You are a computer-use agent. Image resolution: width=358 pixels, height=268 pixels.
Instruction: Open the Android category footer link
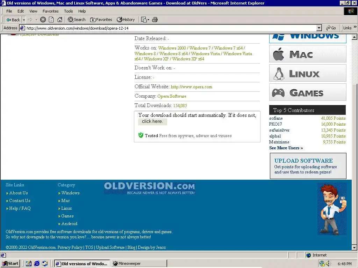point(69,224)
